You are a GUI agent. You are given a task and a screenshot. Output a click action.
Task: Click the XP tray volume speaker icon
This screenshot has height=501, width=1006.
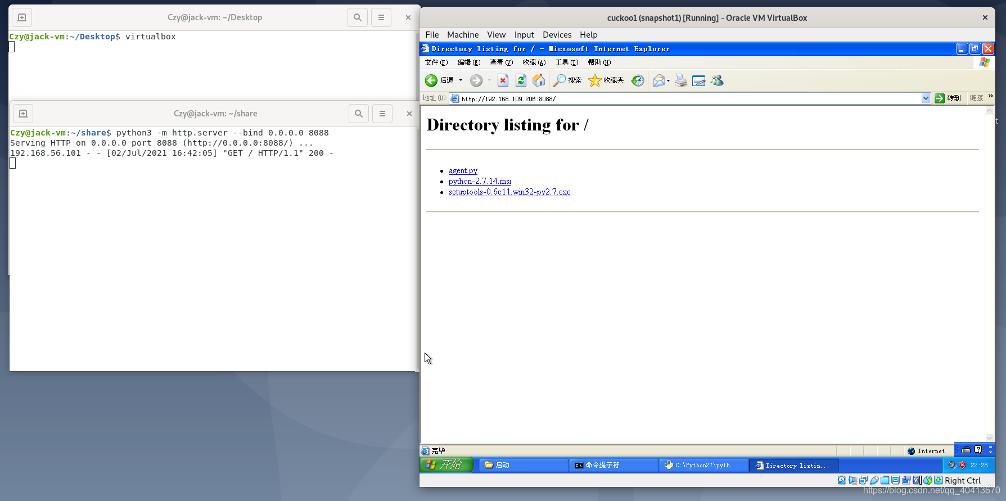(952, 464)
